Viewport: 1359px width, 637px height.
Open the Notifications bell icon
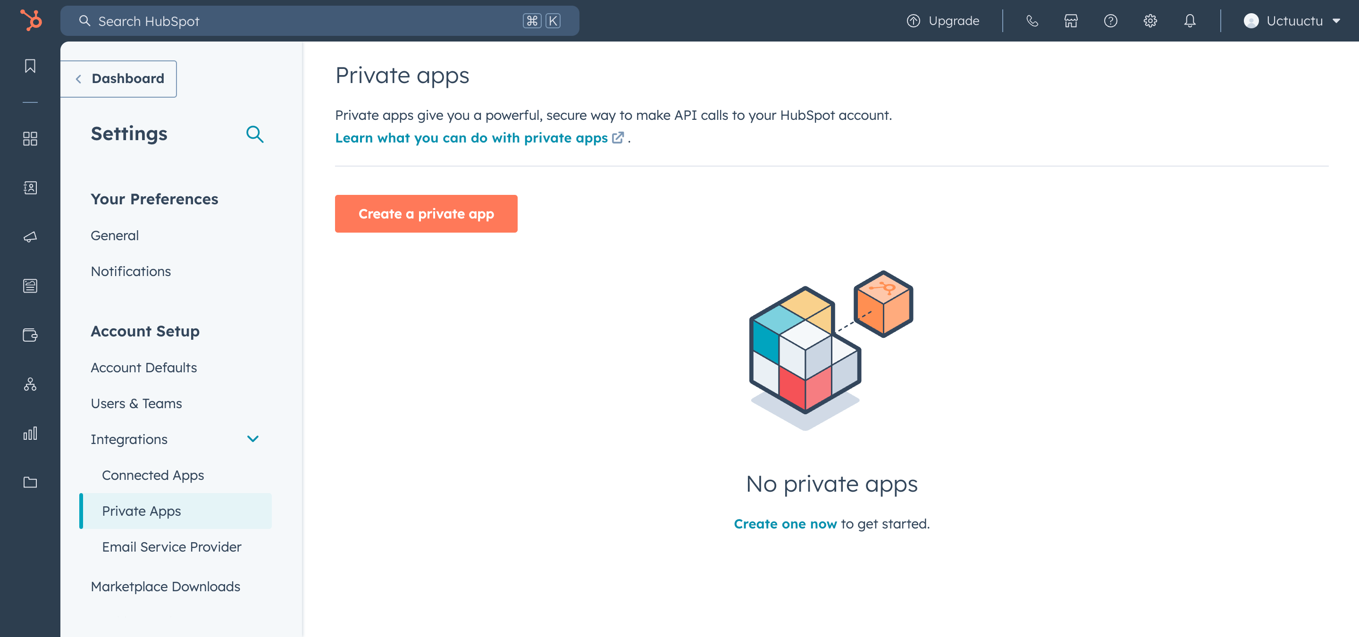click(1190, 21)
